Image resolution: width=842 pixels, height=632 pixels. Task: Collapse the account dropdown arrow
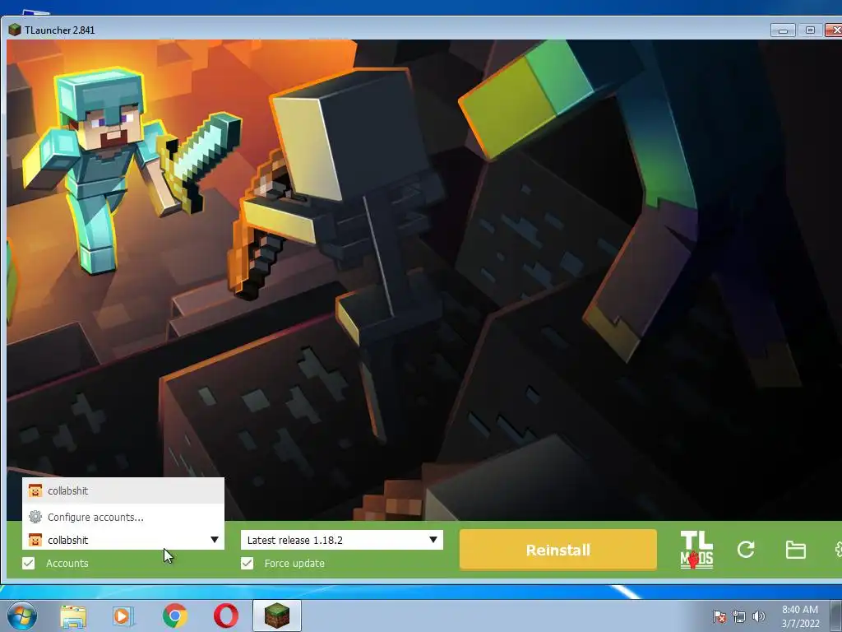pos(215,540)
